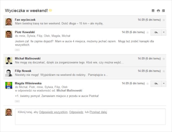Open more options dropdown on Magda's message

164,84
